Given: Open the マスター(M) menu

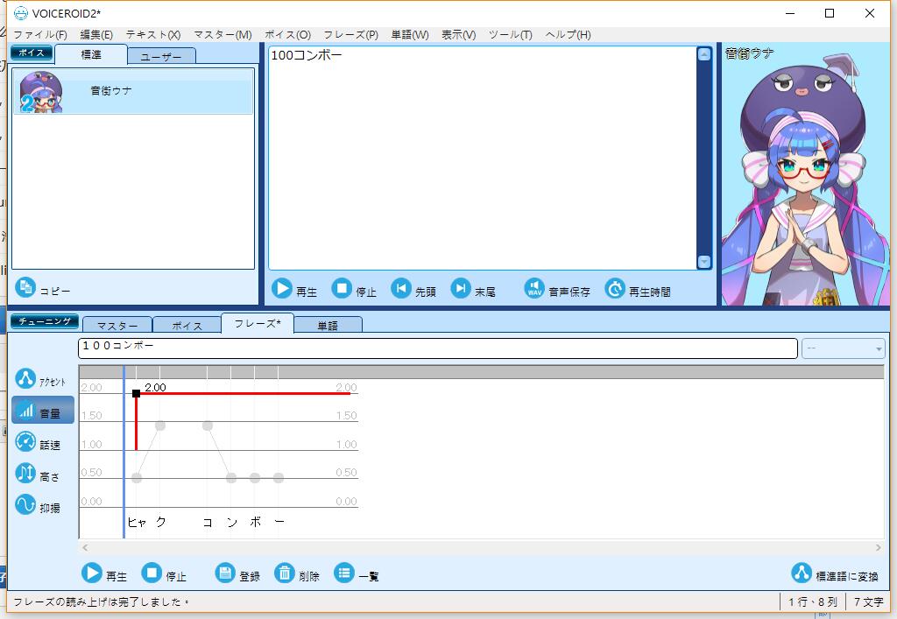Looking at the screenshot, I should [222, 35].
